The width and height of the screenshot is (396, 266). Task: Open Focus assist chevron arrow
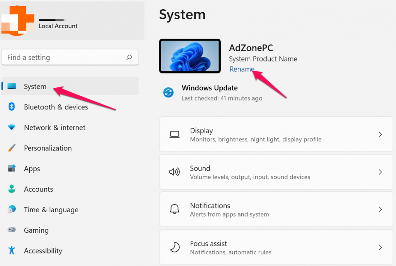380,247
